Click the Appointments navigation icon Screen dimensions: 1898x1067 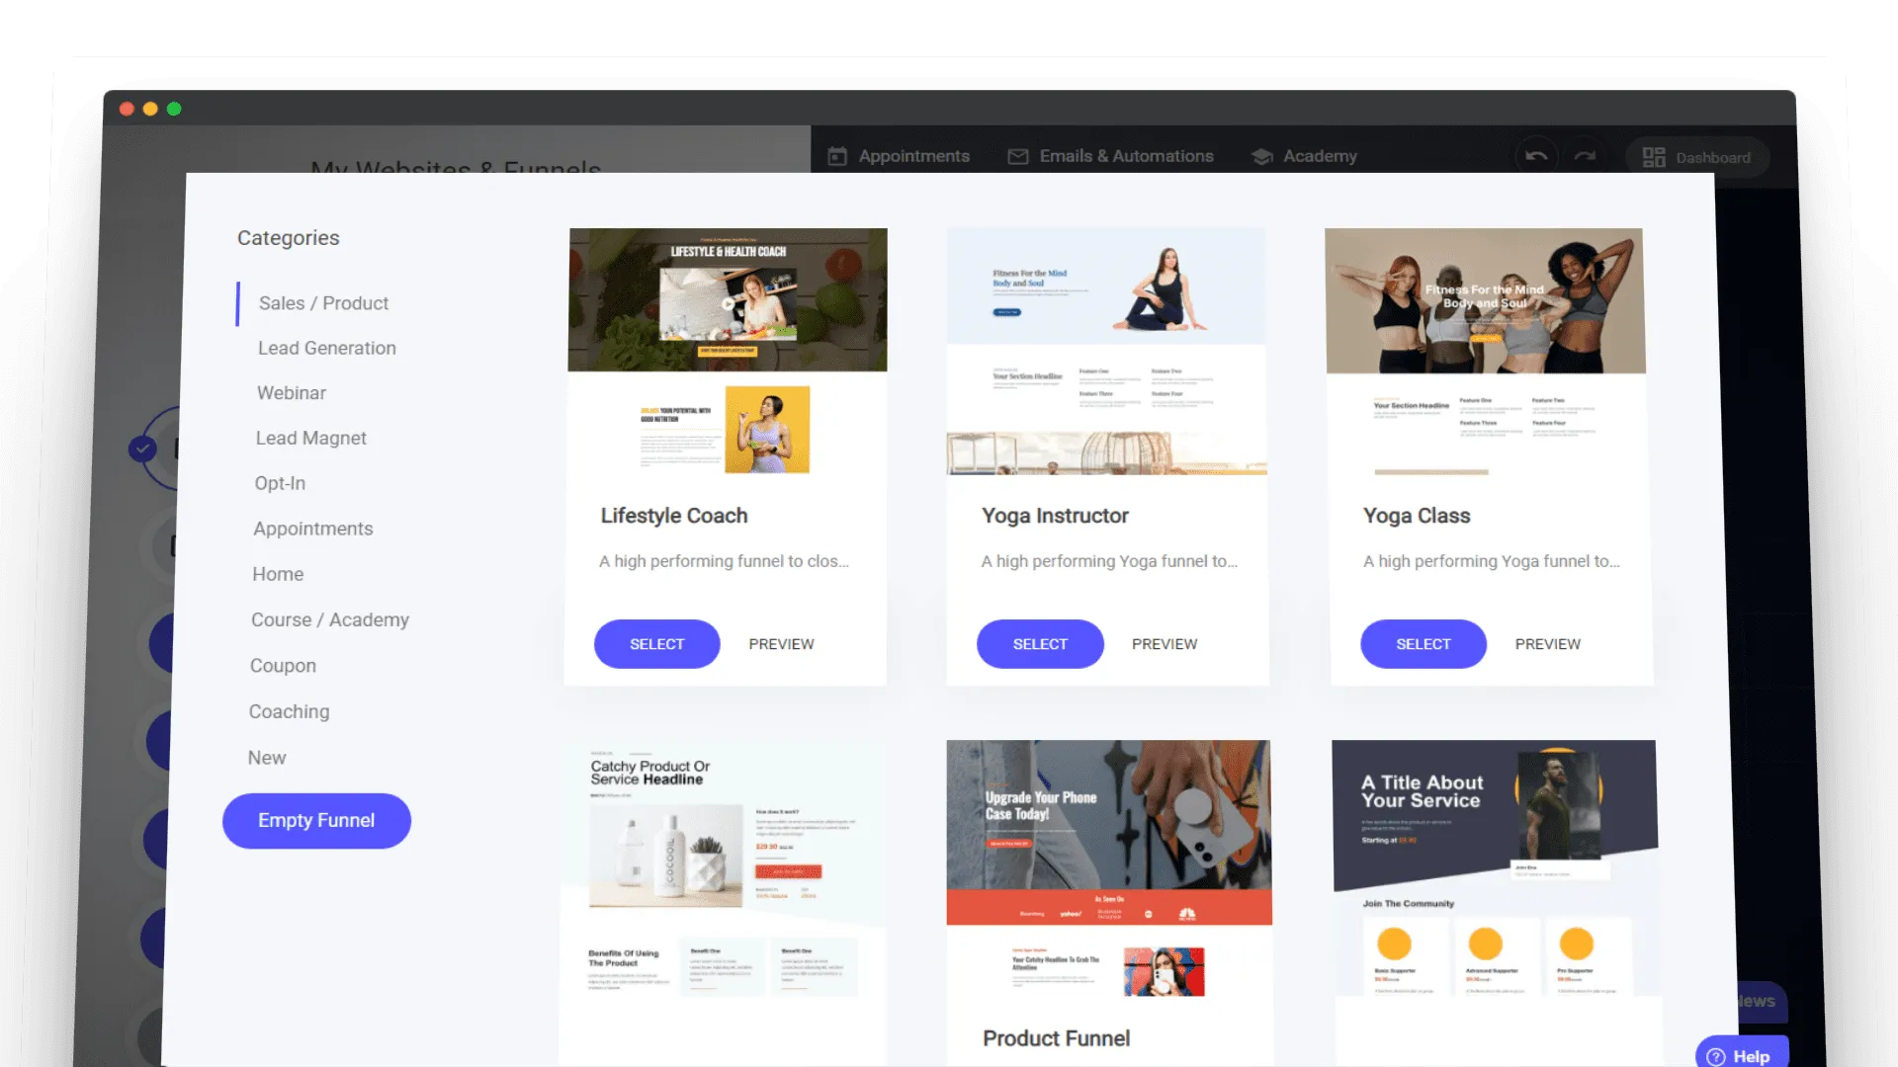837,155
